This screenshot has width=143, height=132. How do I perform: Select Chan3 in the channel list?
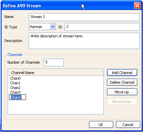[15, 92]
